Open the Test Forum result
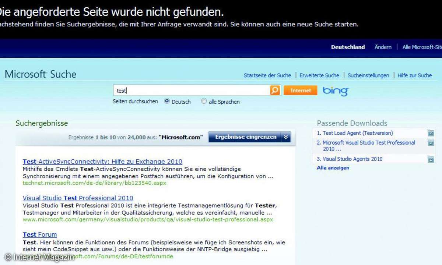Viewport: 442px width, 265px height. coord(40,234)
